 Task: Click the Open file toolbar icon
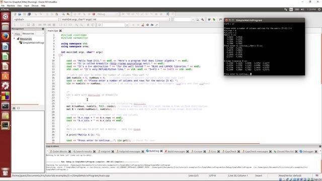[x=20, y=14]
